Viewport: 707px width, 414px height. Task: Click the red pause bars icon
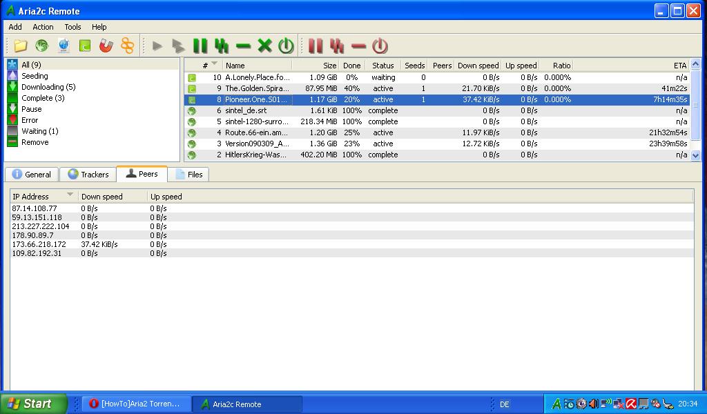click(x=316, y=46)
